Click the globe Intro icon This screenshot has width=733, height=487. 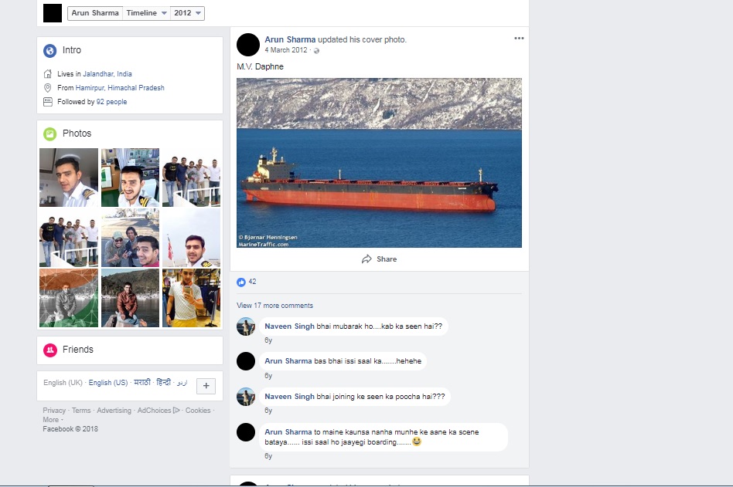tap(50, 50)
